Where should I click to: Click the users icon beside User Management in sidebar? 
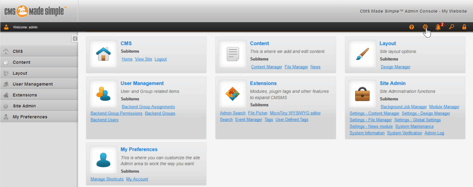(x=6, y=84)
